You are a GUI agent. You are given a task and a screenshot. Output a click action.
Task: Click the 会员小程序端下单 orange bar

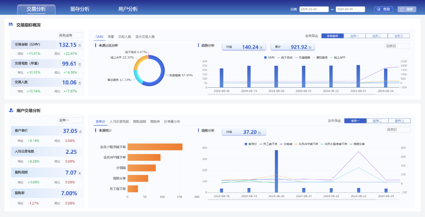(155, 147)
